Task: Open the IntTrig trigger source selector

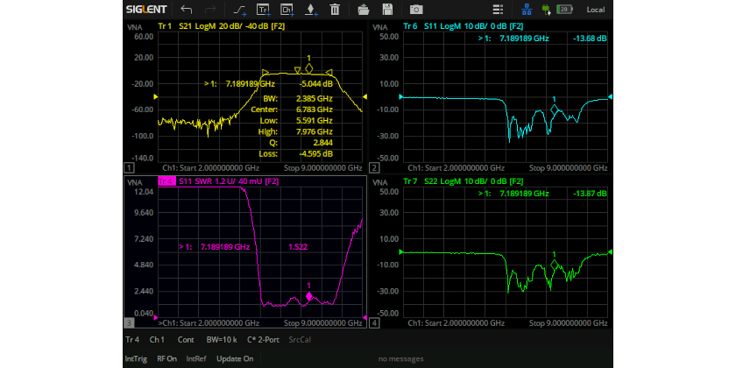Action: (x=136, y=358)
